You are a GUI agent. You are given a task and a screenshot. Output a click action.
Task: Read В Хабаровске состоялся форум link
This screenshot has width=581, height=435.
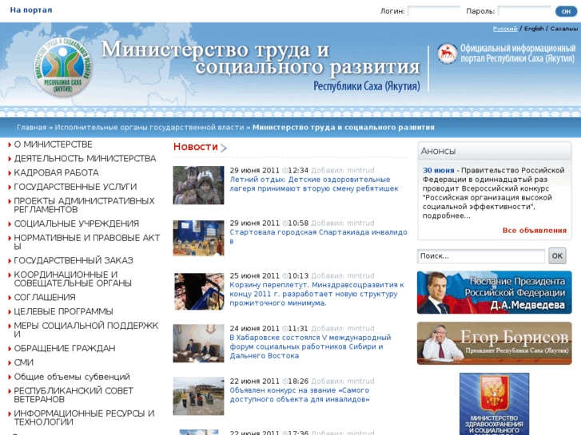point(310,346)
